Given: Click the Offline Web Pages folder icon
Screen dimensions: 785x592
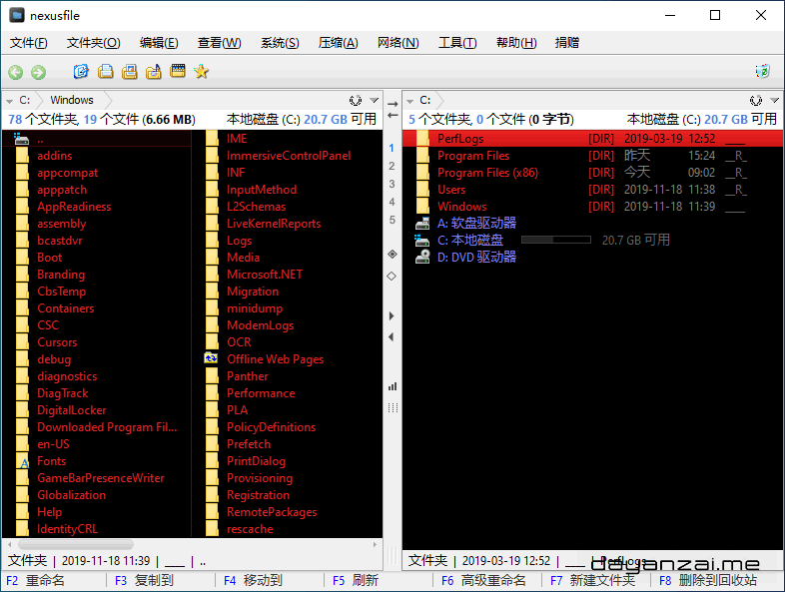Looking at the screenshot, I should pos(212,358).
